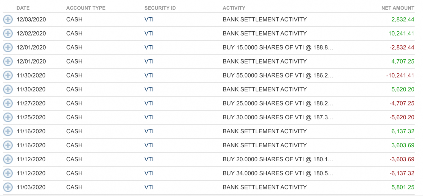423x196 pixels.
Task: Click plus icon on the 11/25/2020 row
Action: click(x=8, y=117)
